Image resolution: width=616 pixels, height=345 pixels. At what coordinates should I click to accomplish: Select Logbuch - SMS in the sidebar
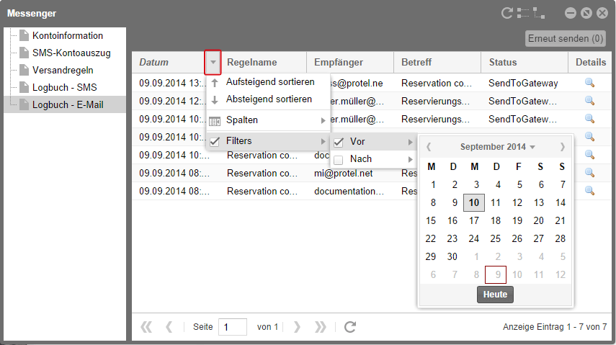64,87
